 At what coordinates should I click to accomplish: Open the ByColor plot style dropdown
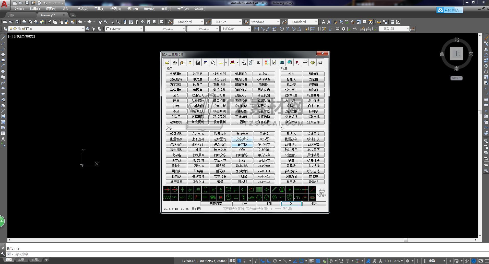pyautogui.click(x=249, y=29)
